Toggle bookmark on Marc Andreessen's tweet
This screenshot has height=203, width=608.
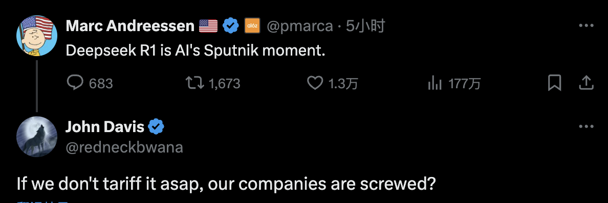pyautogui.click(x=554, y=83)
